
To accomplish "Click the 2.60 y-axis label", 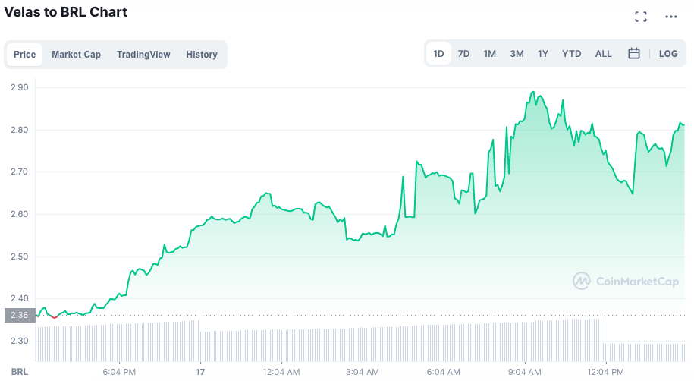I will tap(20, 214).
